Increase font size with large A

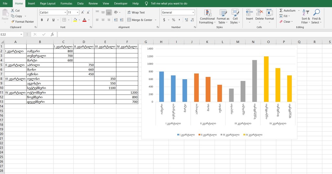click(x=83, y=13)
